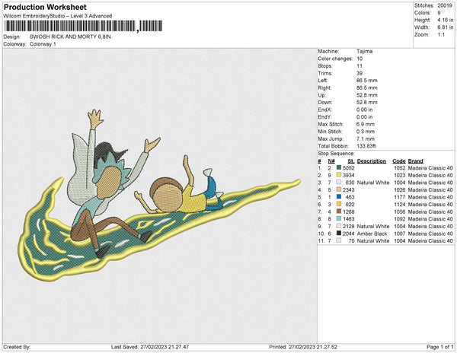Select thread code '1052' in row 1
The width and height of the screenshot is (457, 353).
coord(400,168)
